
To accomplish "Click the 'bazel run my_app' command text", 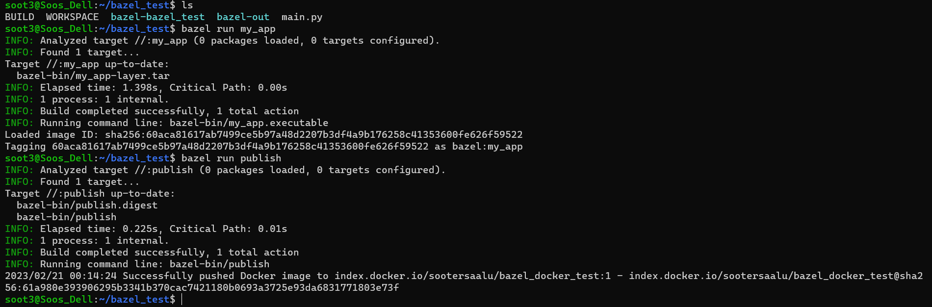I will click(228, 29).
